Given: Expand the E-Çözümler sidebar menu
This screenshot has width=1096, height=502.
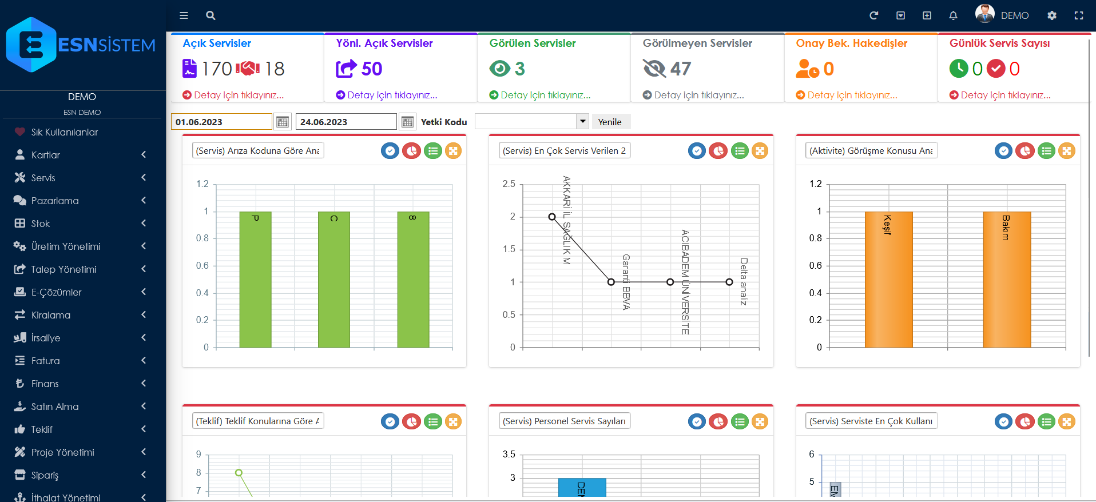Looking at the screenshot, I should 82,292.
